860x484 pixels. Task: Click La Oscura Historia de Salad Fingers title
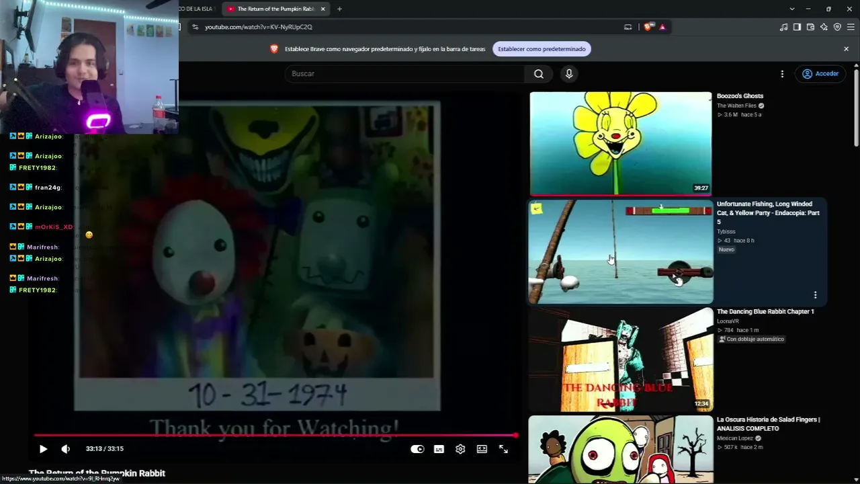[x=769, y=424]
